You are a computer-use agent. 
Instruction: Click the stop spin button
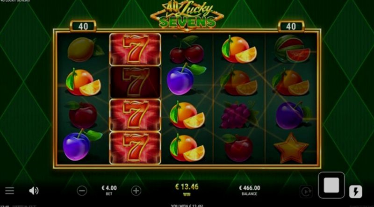click(x=331, y=186)
